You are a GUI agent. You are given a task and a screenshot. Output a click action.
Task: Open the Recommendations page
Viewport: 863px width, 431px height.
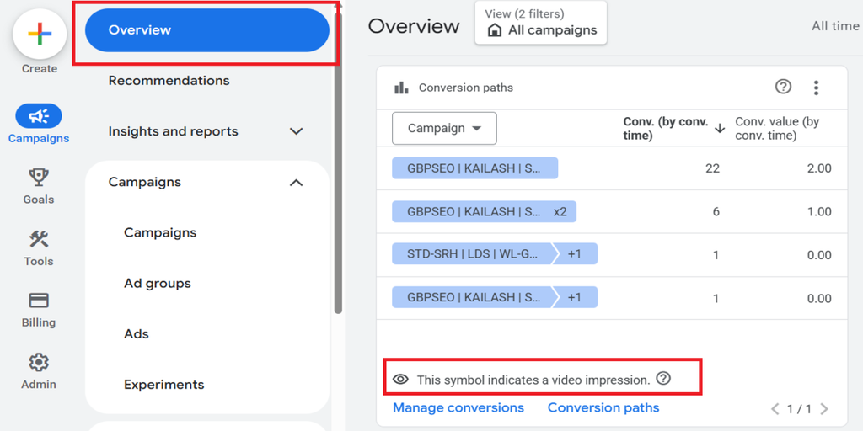(169, 81)
